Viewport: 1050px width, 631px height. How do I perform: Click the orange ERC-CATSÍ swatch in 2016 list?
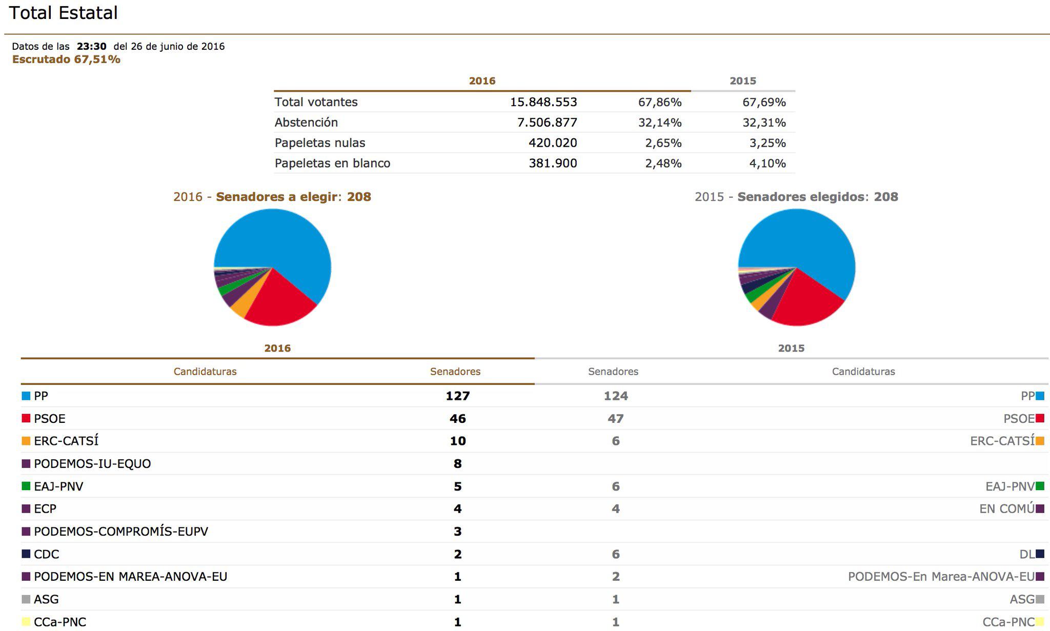coord(26,441)
